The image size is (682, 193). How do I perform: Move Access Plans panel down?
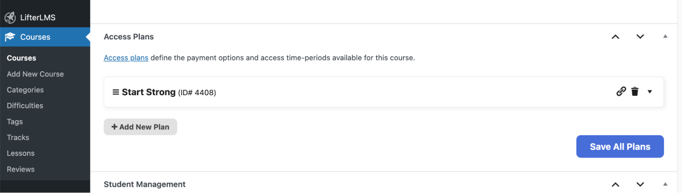pos(640,37)
